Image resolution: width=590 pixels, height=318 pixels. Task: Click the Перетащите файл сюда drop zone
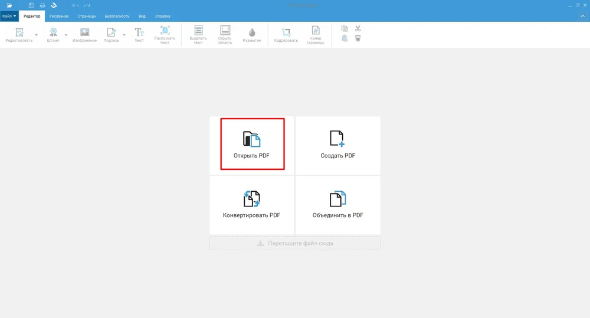(x=295, y=243)
